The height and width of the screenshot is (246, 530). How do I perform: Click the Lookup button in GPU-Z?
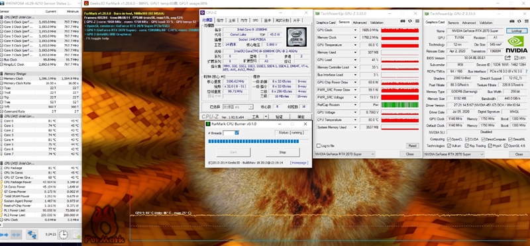tap(516, 30)
